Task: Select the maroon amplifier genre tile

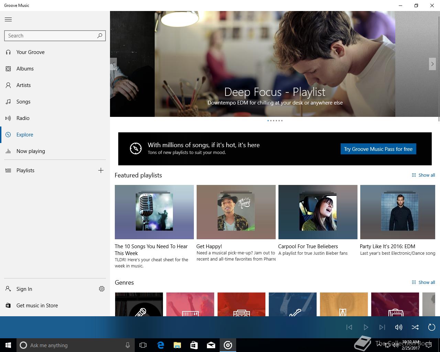Action: click(395, 304)
